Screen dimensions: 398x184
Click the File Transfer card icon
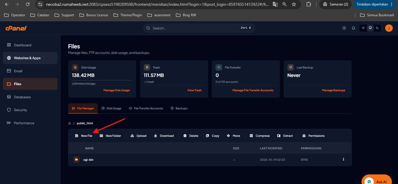(x=218, y=67)
